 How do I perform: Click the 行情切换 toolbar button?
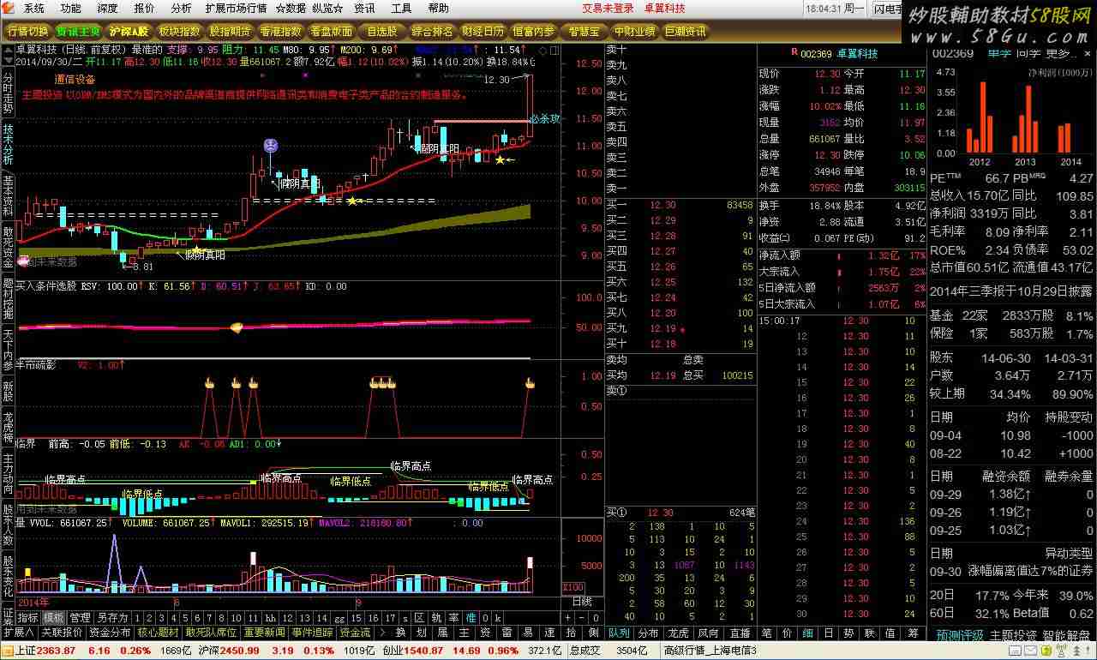click(28, 32)
